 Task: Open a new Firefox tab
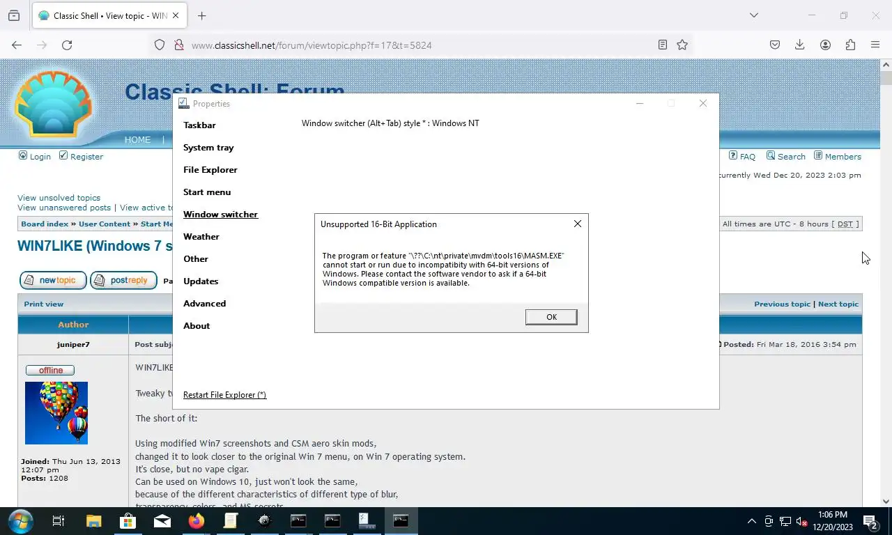(201, 15)
